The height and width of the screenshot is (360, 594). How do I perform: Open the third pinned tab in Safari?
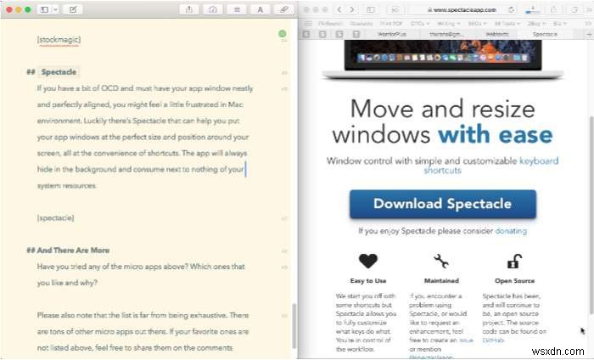pyautogui.click(x=339, y=34)
